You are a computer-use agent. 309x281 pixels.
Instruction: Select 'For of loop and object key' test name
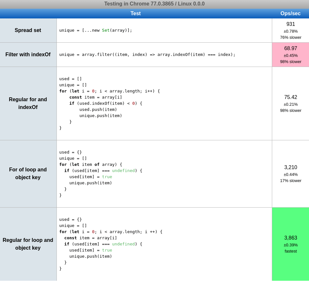(28, 173)
